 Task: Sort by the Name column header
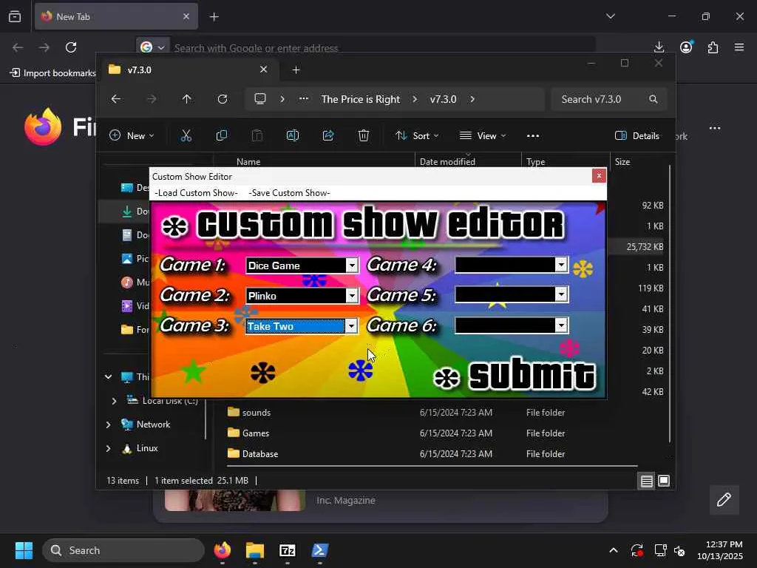tap(248, 162)
